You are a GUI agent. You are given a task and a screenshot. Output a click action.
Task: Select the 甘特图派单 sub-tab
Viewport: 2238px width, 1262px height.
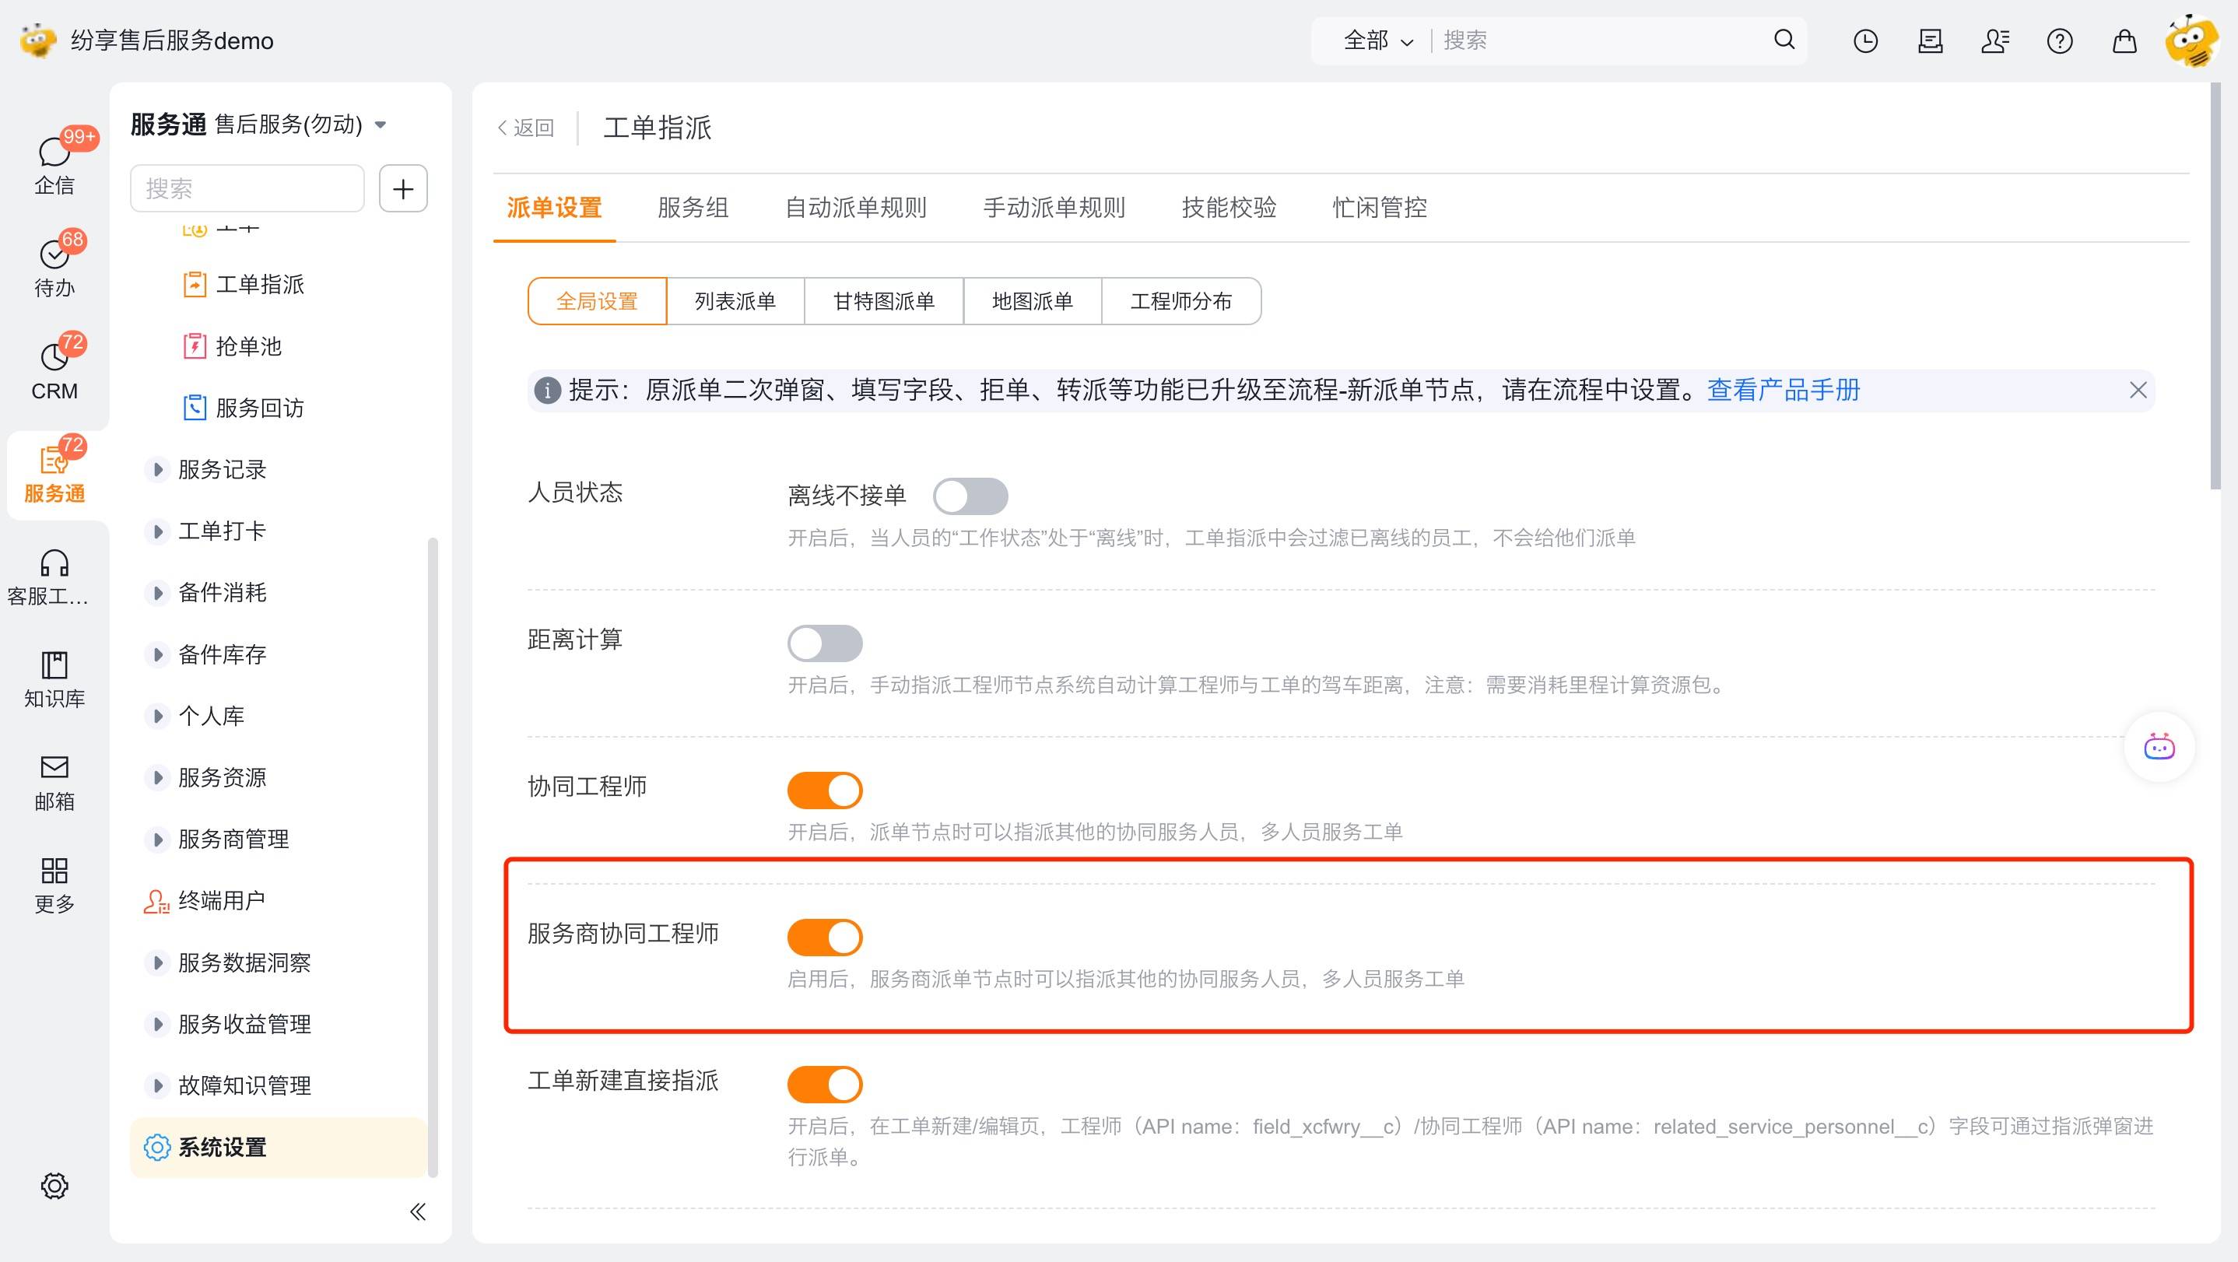coord(883,301)
